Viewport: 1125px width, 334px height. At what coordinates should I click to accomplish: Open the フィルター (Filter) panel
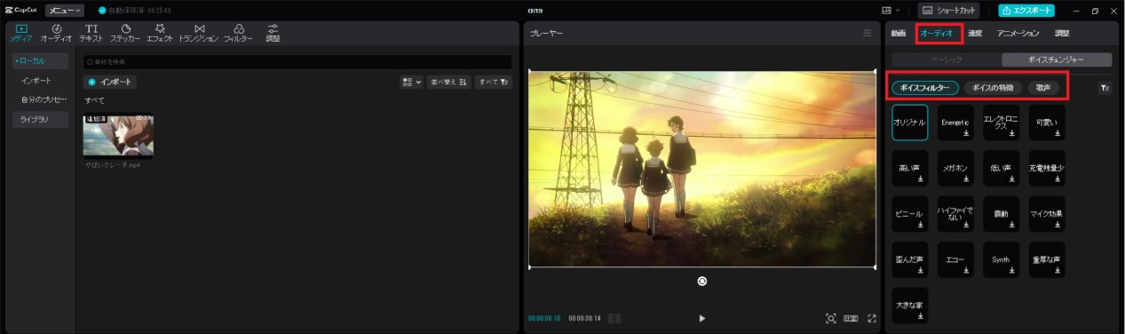click(x=238, y=33)
